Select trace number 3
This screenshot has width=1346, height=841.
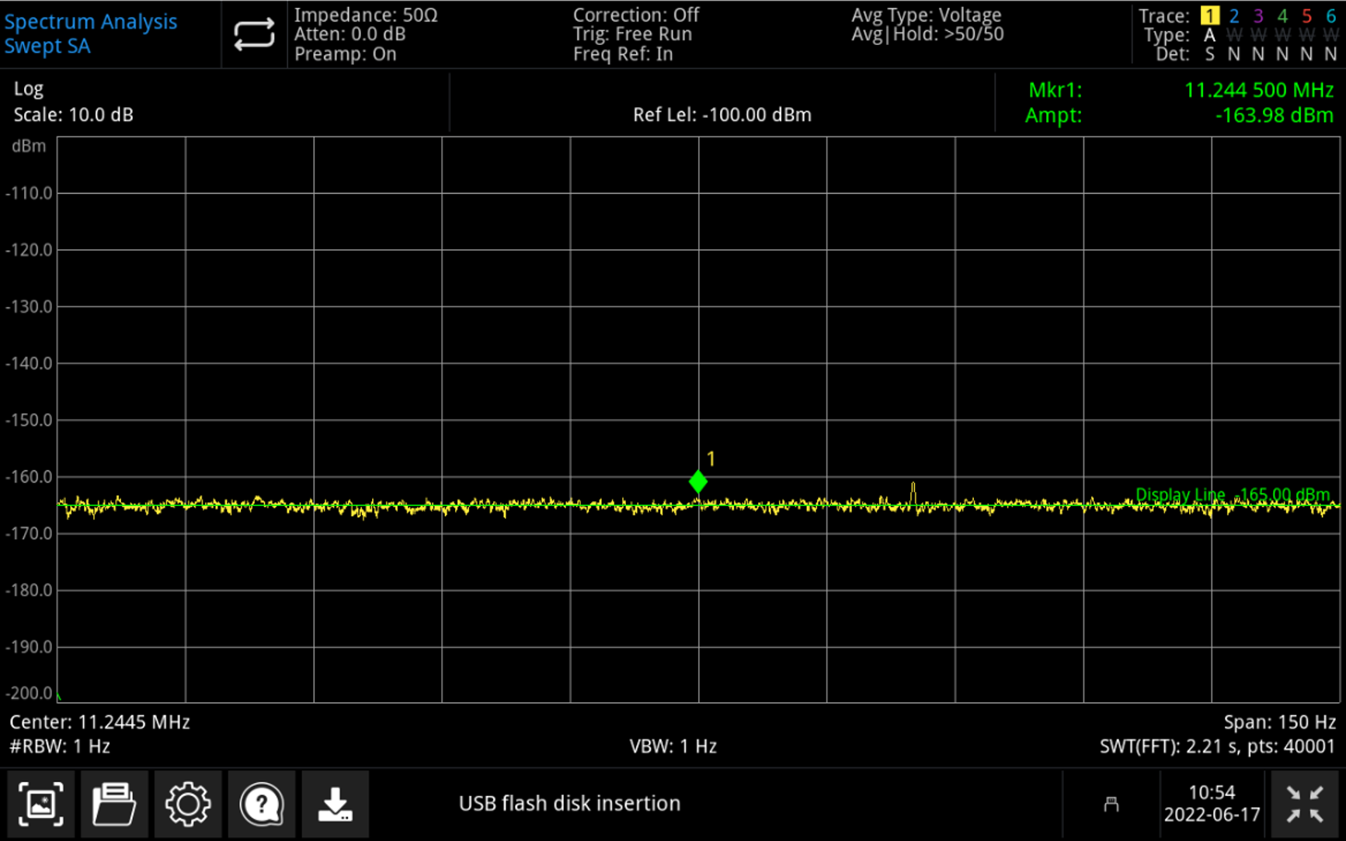pos(1258,16)
